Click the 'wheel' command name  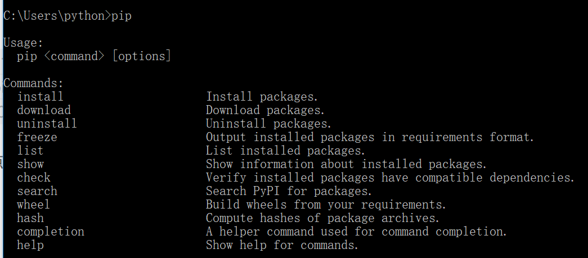[33, 205]
